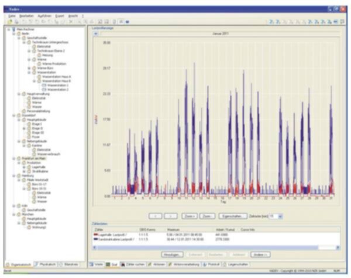The height and width of the screenshot is (278, 351).
Task: Collapse the Düsseldorf tree node
Action: pos(14,116)
